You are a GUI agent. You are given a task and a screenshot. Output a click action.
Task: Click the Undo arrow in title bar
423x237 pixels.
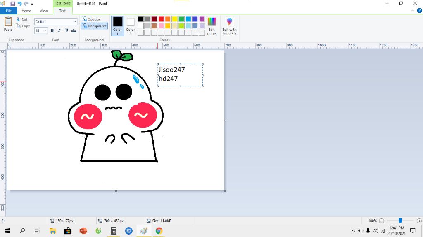coord(19,4)
